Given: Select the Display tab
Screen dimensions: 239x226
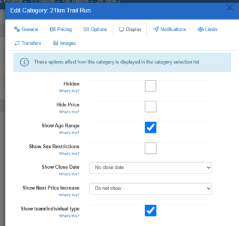Looking at the screenshot, I should pos(130,30).
